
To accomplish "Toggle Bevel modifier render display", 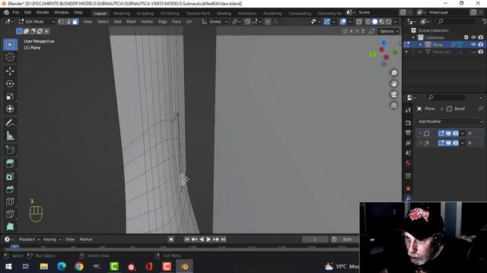I will click(455, 133).
